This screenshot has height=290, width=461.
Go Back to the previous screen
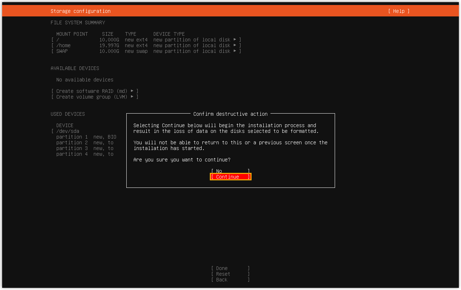pos(230,280)
